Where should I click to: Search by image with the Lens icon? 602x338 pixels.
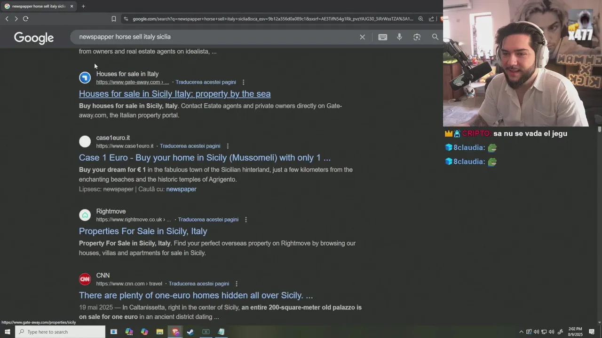click(417, 37)
